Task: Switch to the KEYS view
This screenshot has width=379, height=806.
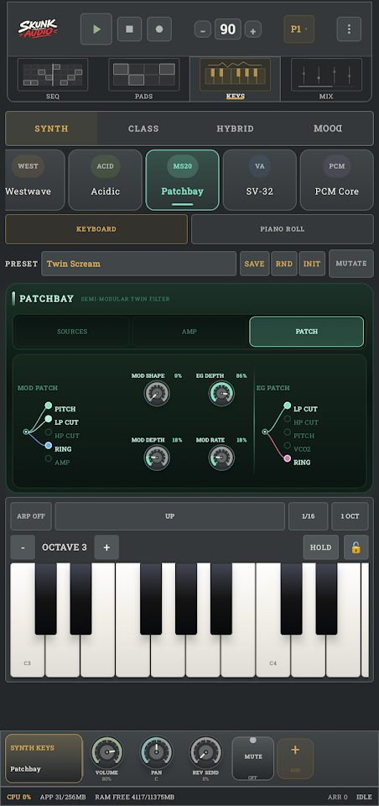Action: click(x=236, y=79)
